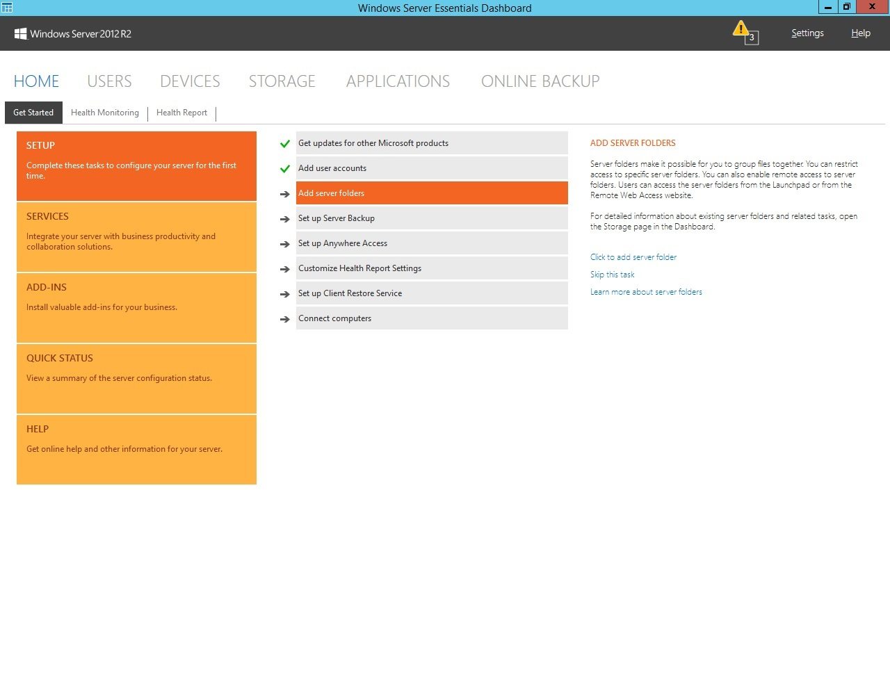The width and height of the screenshot is (890, 684).
Task: Open the HELP category tile
Action: pyautogui.click(x=136, y=450)
